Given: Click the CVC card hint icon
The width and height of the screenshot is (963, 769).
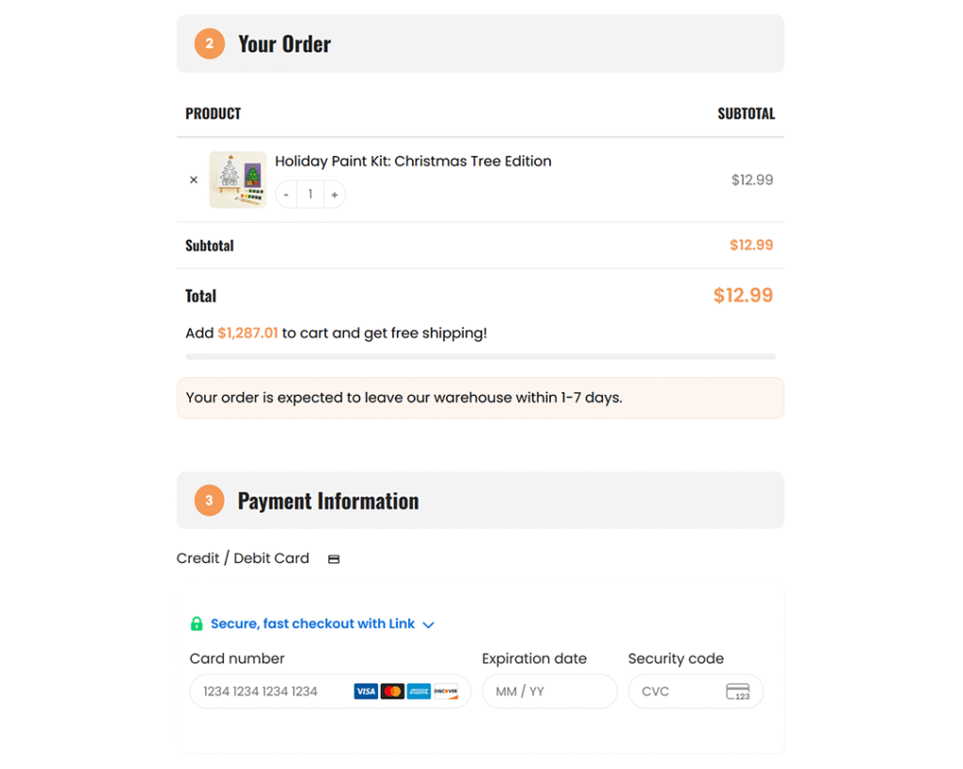Looking at the screenshot, I should point(738,692).
